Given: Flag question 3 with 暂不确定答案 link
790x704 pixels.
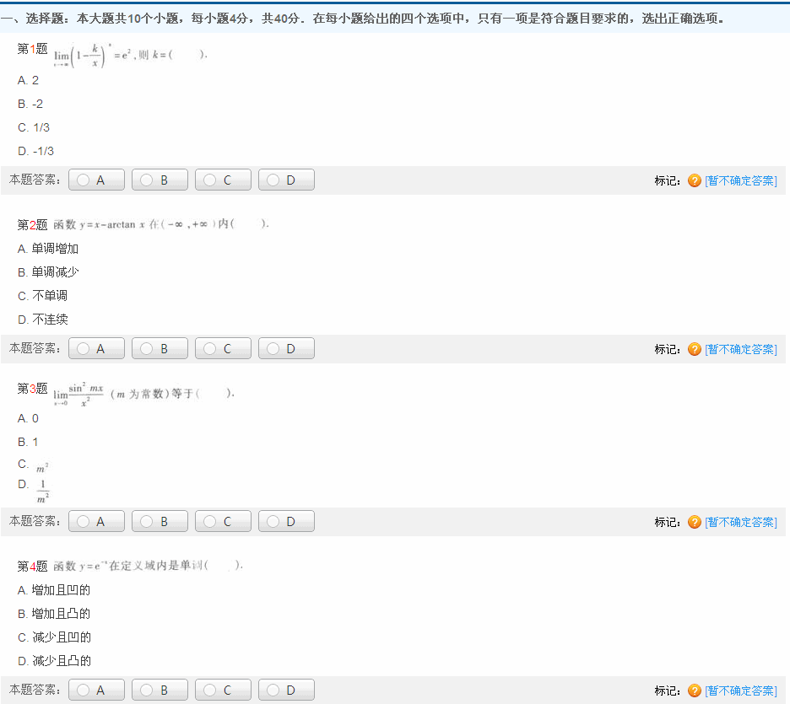Looking at the screenshot, I should click(x=740, y=522).
